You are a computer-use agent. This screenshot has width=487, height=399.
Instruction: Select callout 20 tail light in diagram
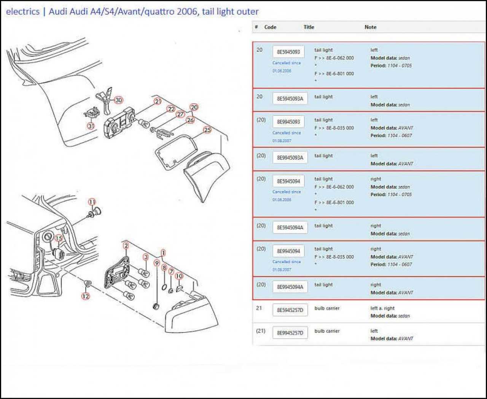tap(194, 107)
